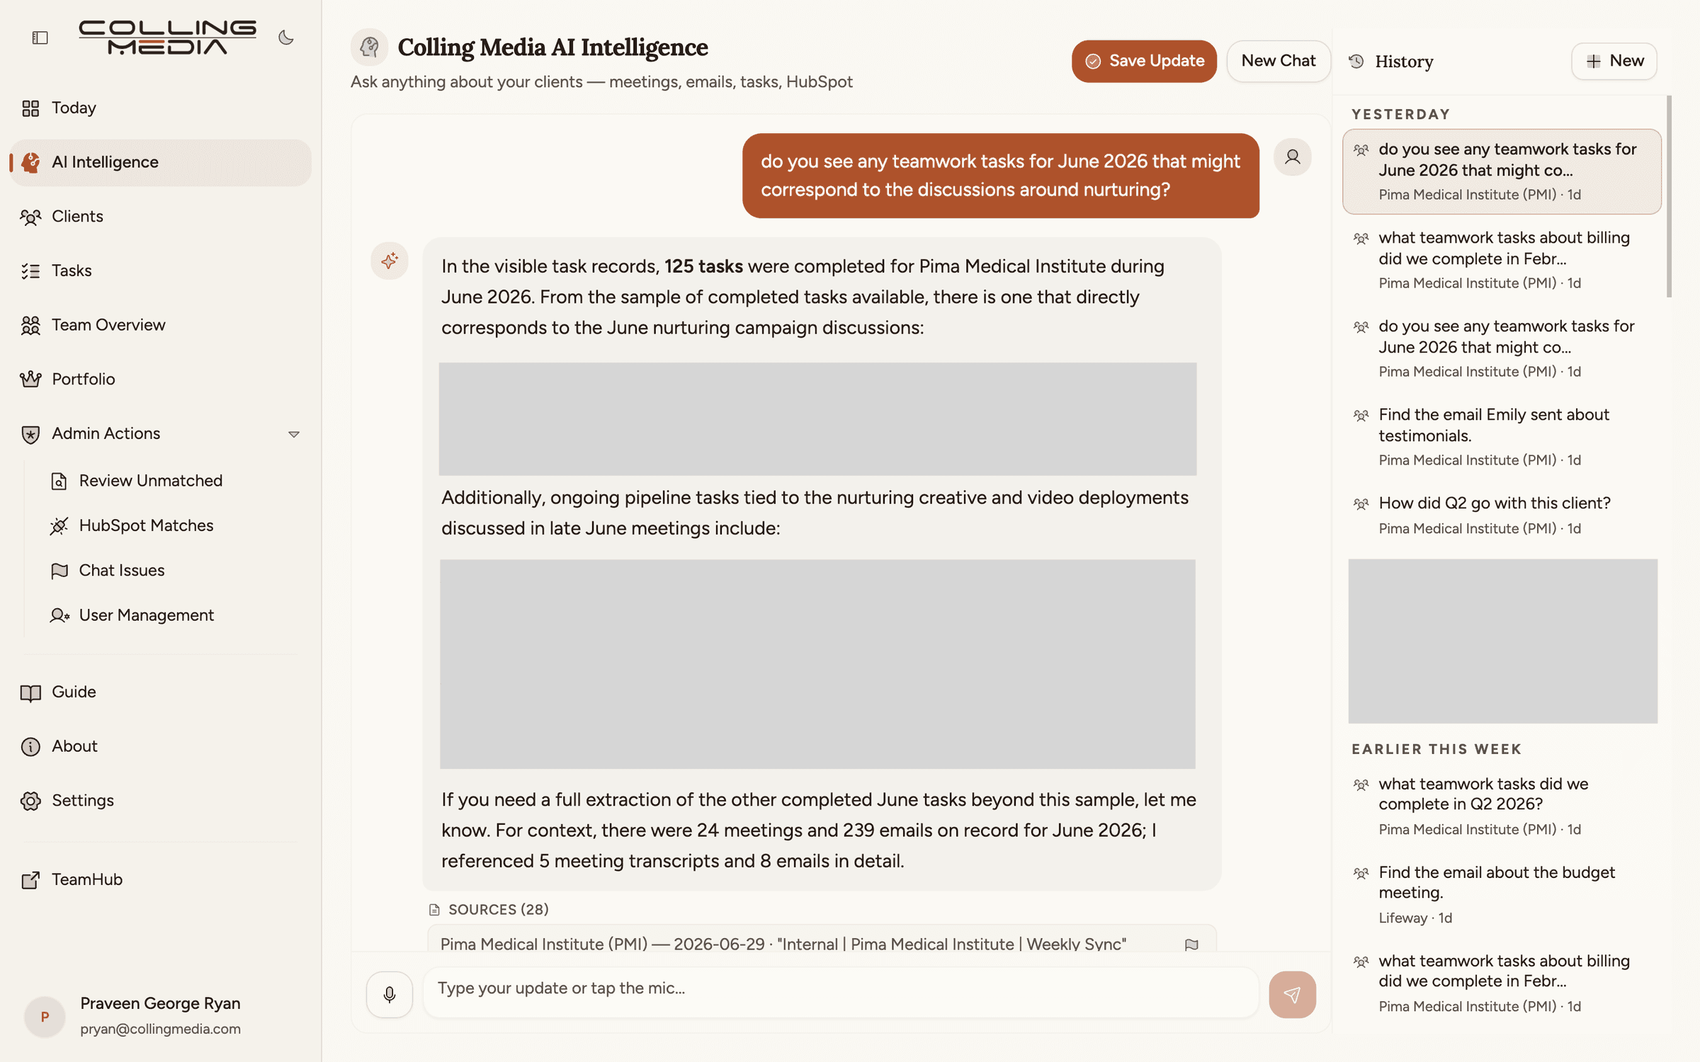Image resolution: width=1700 pixels, height=1062 pixels.
Task: Click the user avatar beside the question
Action: point(1293,157)
